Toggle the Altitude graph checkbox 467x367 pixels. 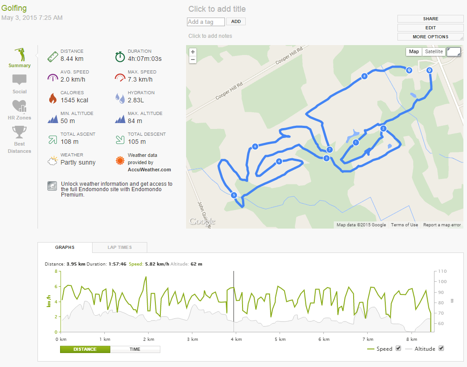(x=442, y=348)
